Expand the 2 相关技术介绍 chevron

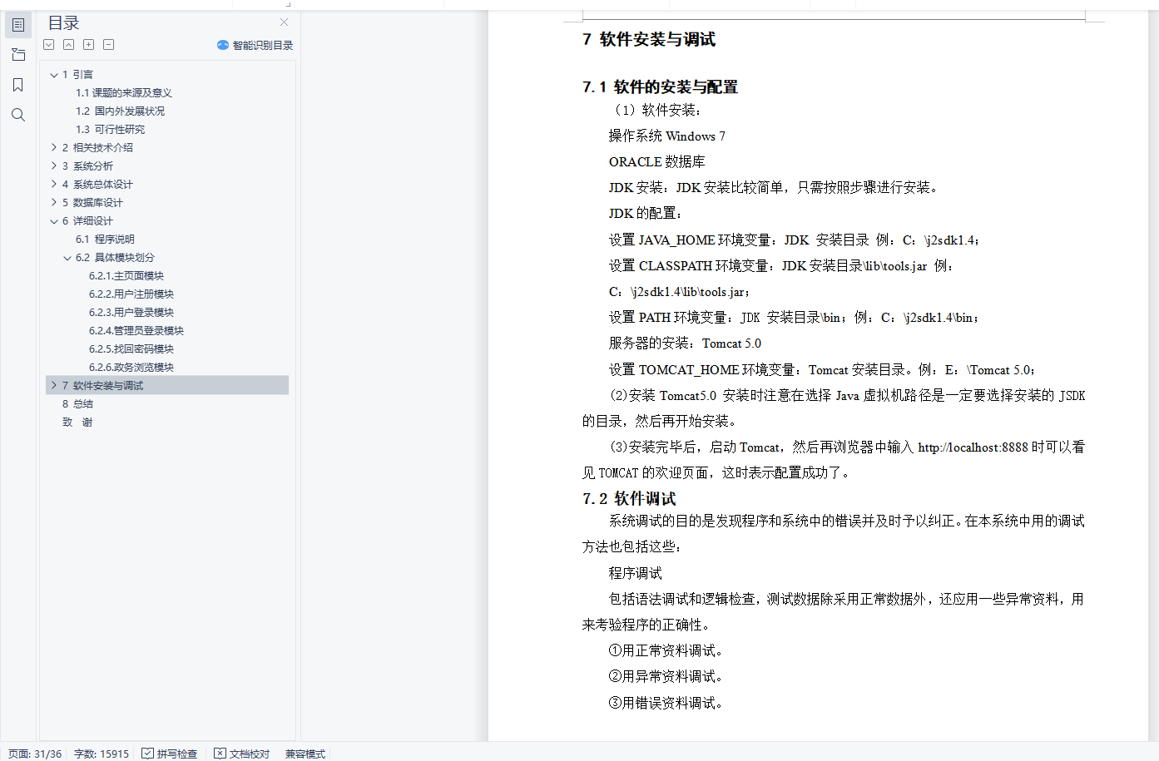54,148
